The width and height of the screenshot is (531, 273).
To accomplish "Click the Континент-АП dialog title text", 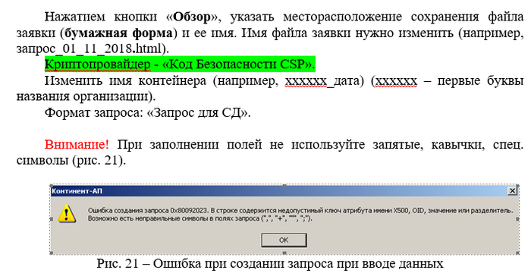I will tap(77, 191).
